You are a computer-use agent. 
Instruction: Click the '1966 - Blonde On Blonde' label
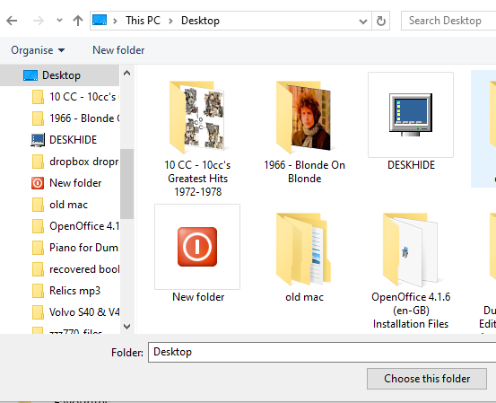pyautogui.click(x=304, y=171)
